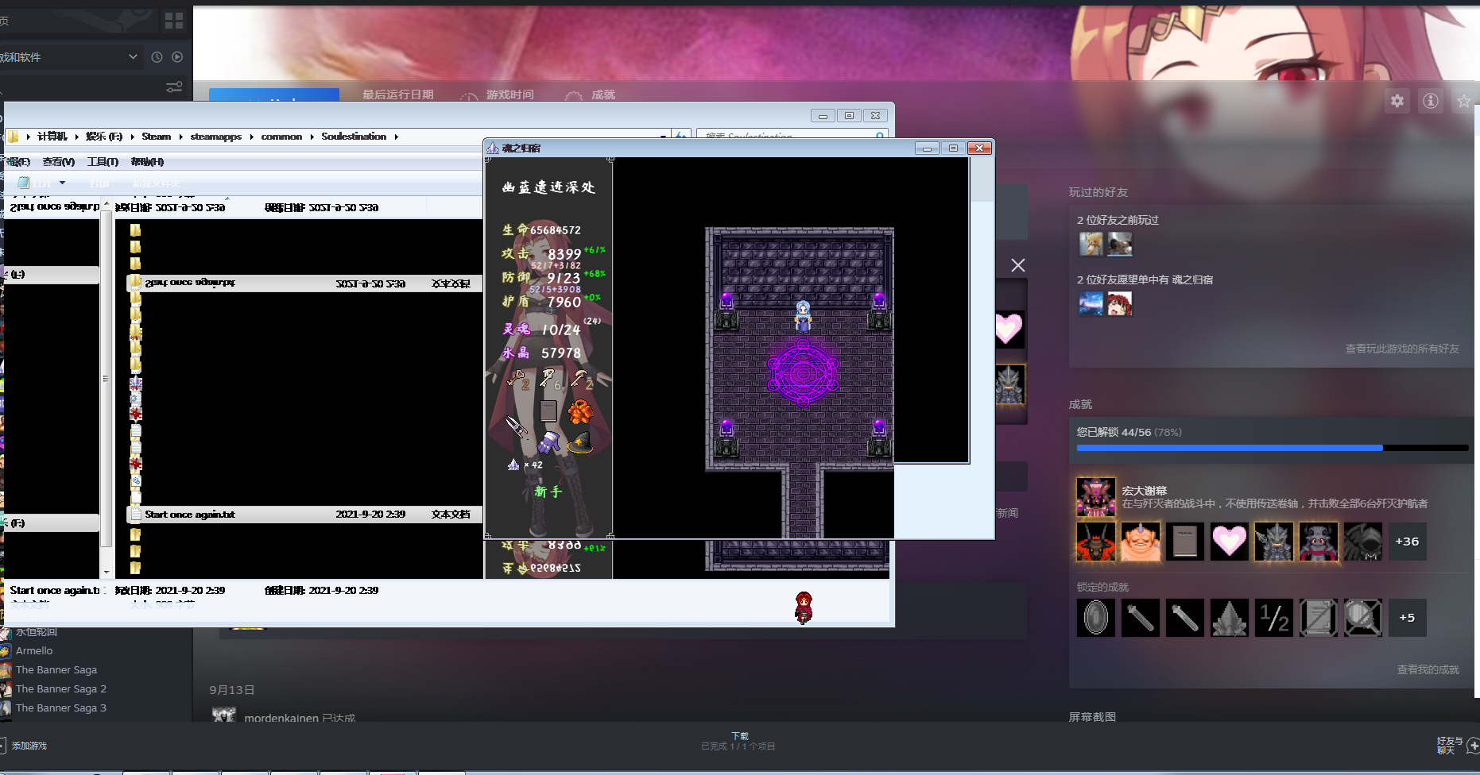The height and width of the screenshot is (775, 1480).
Task: Expand the arrow after Soulestination in address bar
Action: [x=396, y=137]
